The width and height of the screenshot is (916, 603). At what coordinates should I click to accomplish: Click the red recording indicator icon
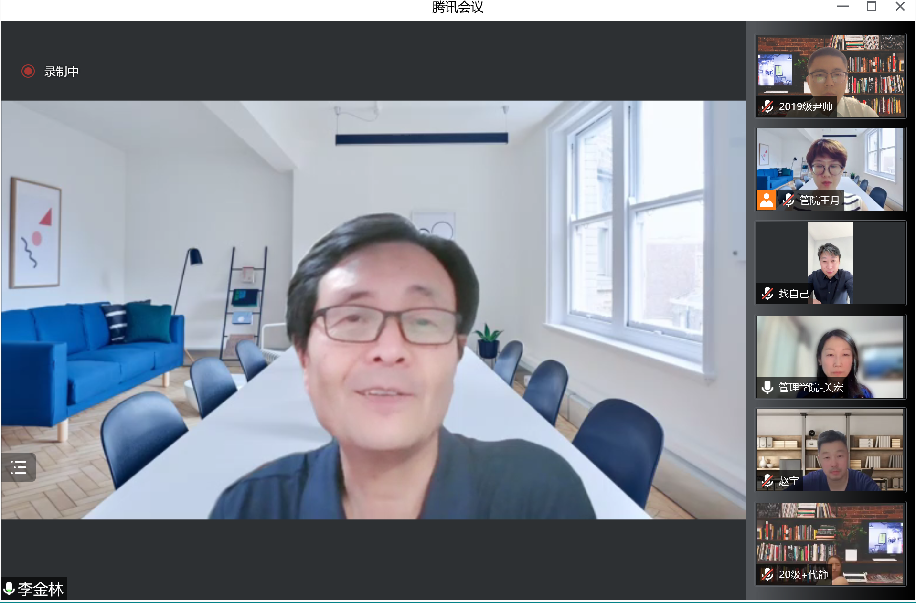tap(28, 72)
